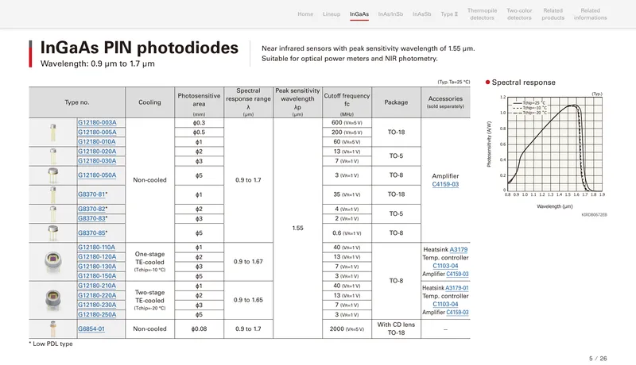Click the 'Cutoff frequency' column header

click(x=347, y=102)
